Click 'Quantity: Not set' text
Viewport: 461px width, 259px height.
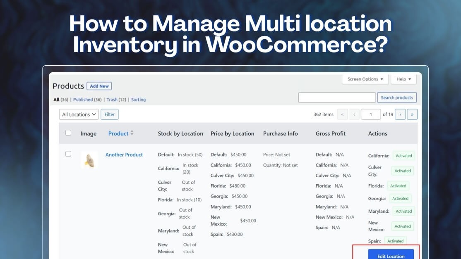[281, 165]
